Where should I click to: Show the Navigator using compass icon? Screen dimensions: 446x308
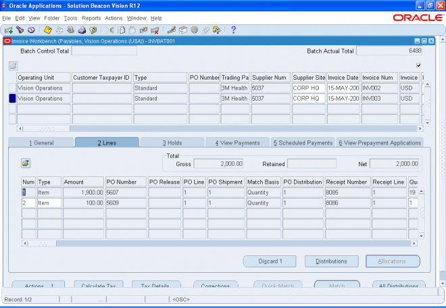tap(31, 30)
